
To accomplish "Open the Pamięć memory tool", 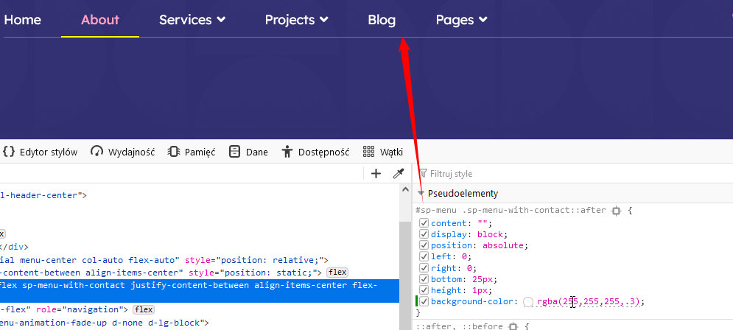I will [x=192, y=152].
